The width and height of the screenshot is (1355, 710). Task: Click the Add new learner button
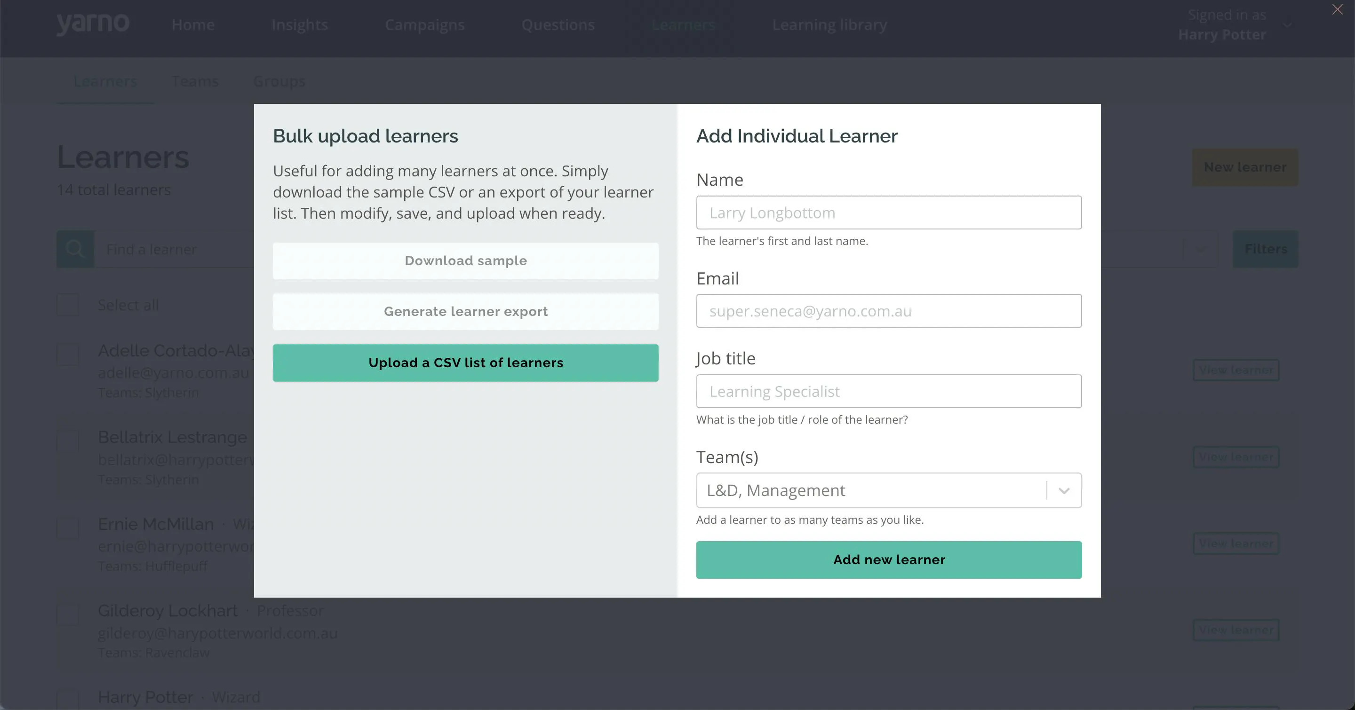point(888,560)
